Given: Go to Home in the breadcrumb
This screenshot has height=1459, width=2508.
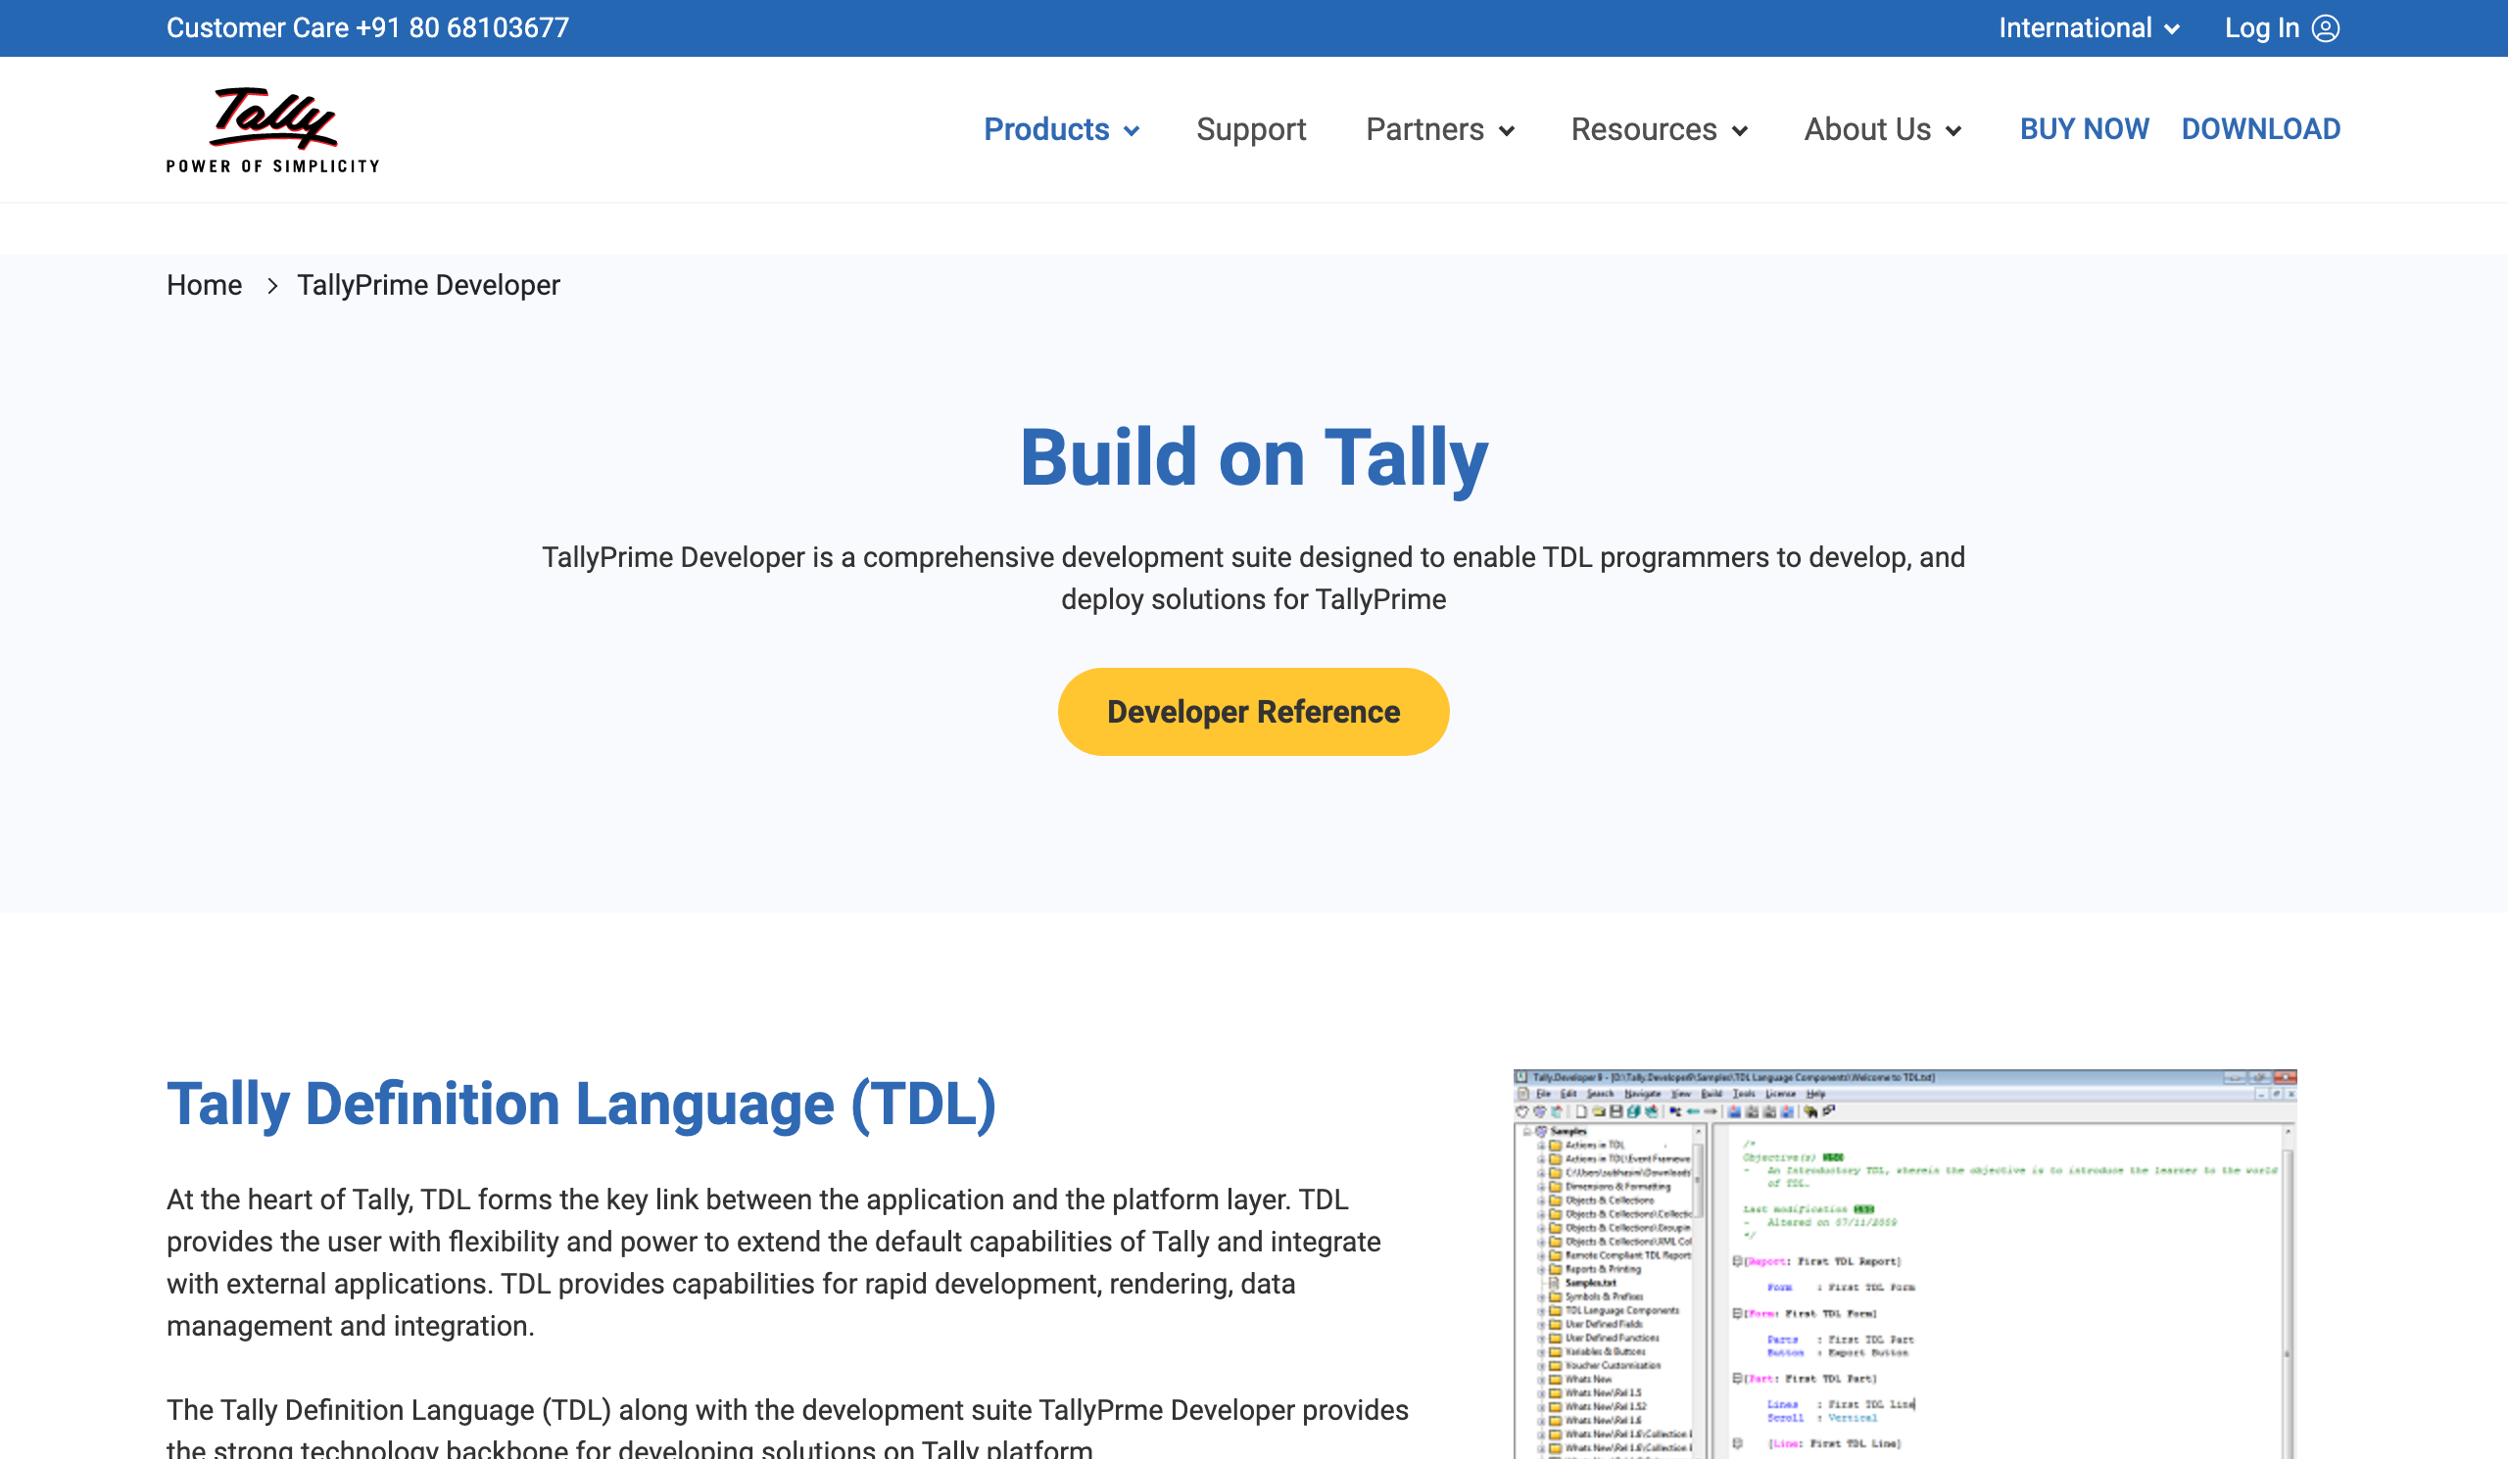Looking at the screenshot, I should coord(204,285).
